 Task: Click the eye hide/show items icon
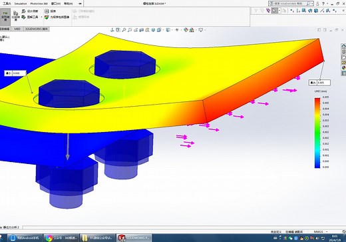tap(177, 30)
